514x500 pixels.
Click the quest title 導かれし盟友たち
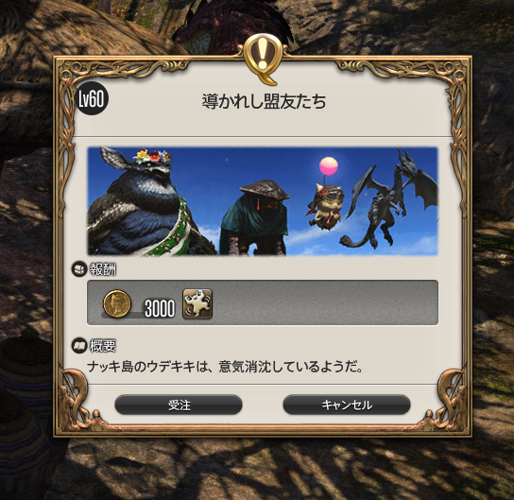[x=264, y=101]
